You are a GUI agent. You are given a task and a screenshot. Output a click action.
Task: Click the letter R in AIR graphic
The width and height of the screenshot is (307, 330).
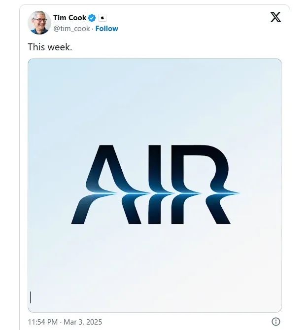click(205, 184)
